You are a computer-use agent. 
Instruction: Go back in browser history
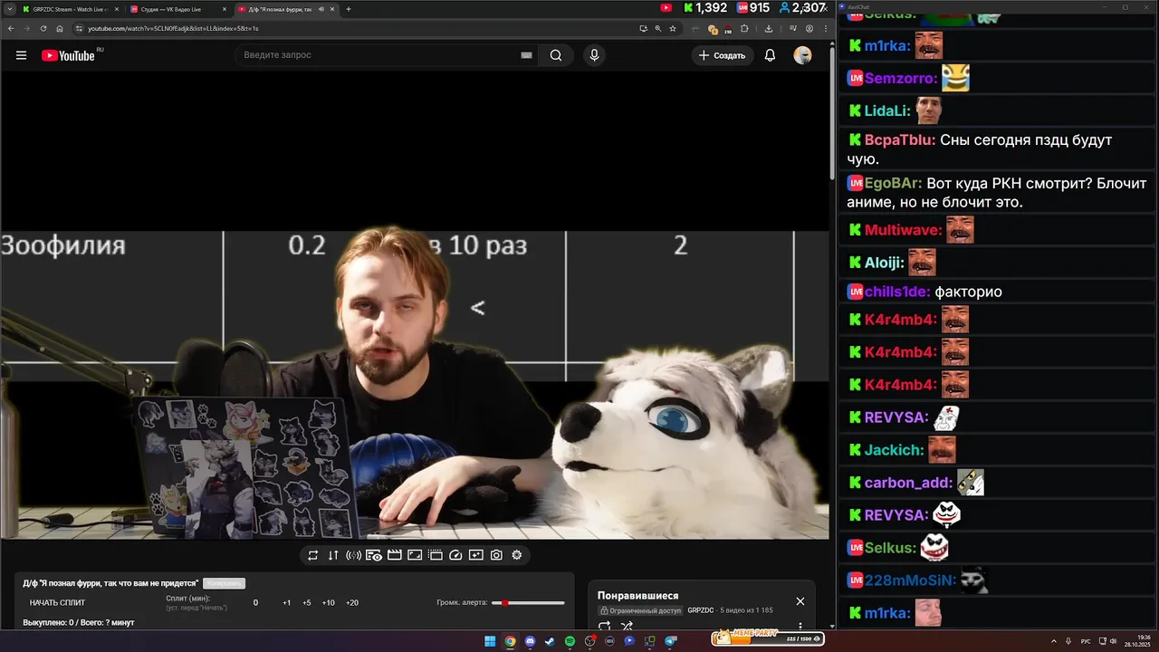[x=10, y=28]
